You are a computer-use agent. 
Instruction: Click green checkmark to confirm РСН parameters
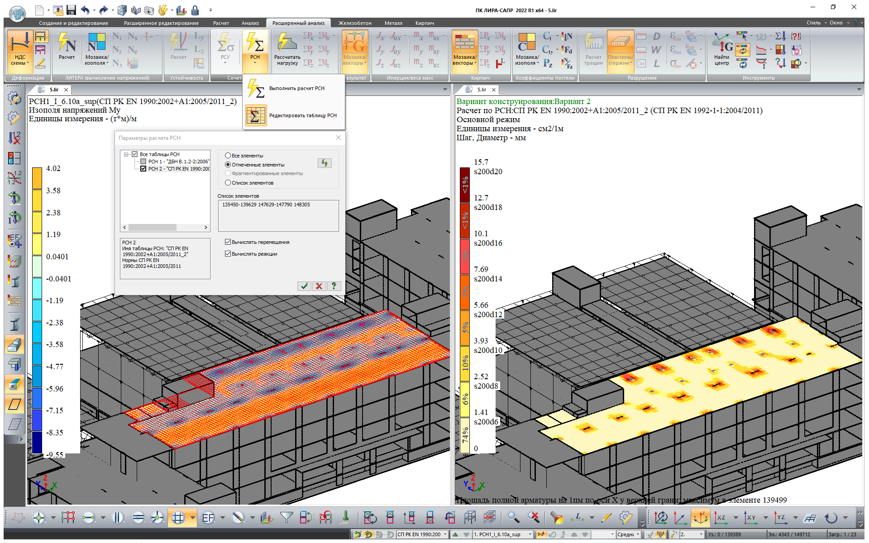304,286
